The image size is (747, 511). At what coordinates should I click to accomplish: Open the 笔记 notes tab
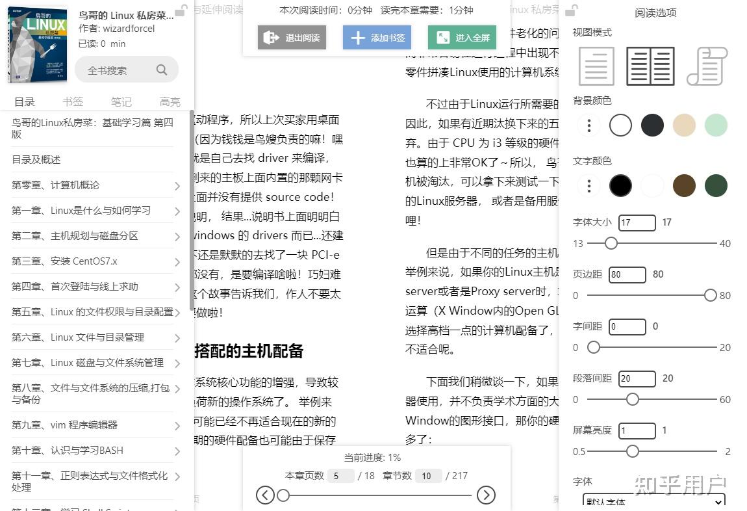121,101
